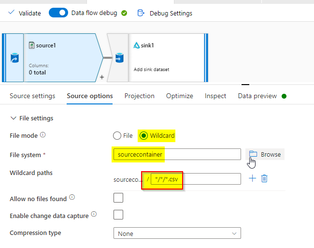Screen dimensions: 314x248
Task: Select the File radio button
Action: 117,136
